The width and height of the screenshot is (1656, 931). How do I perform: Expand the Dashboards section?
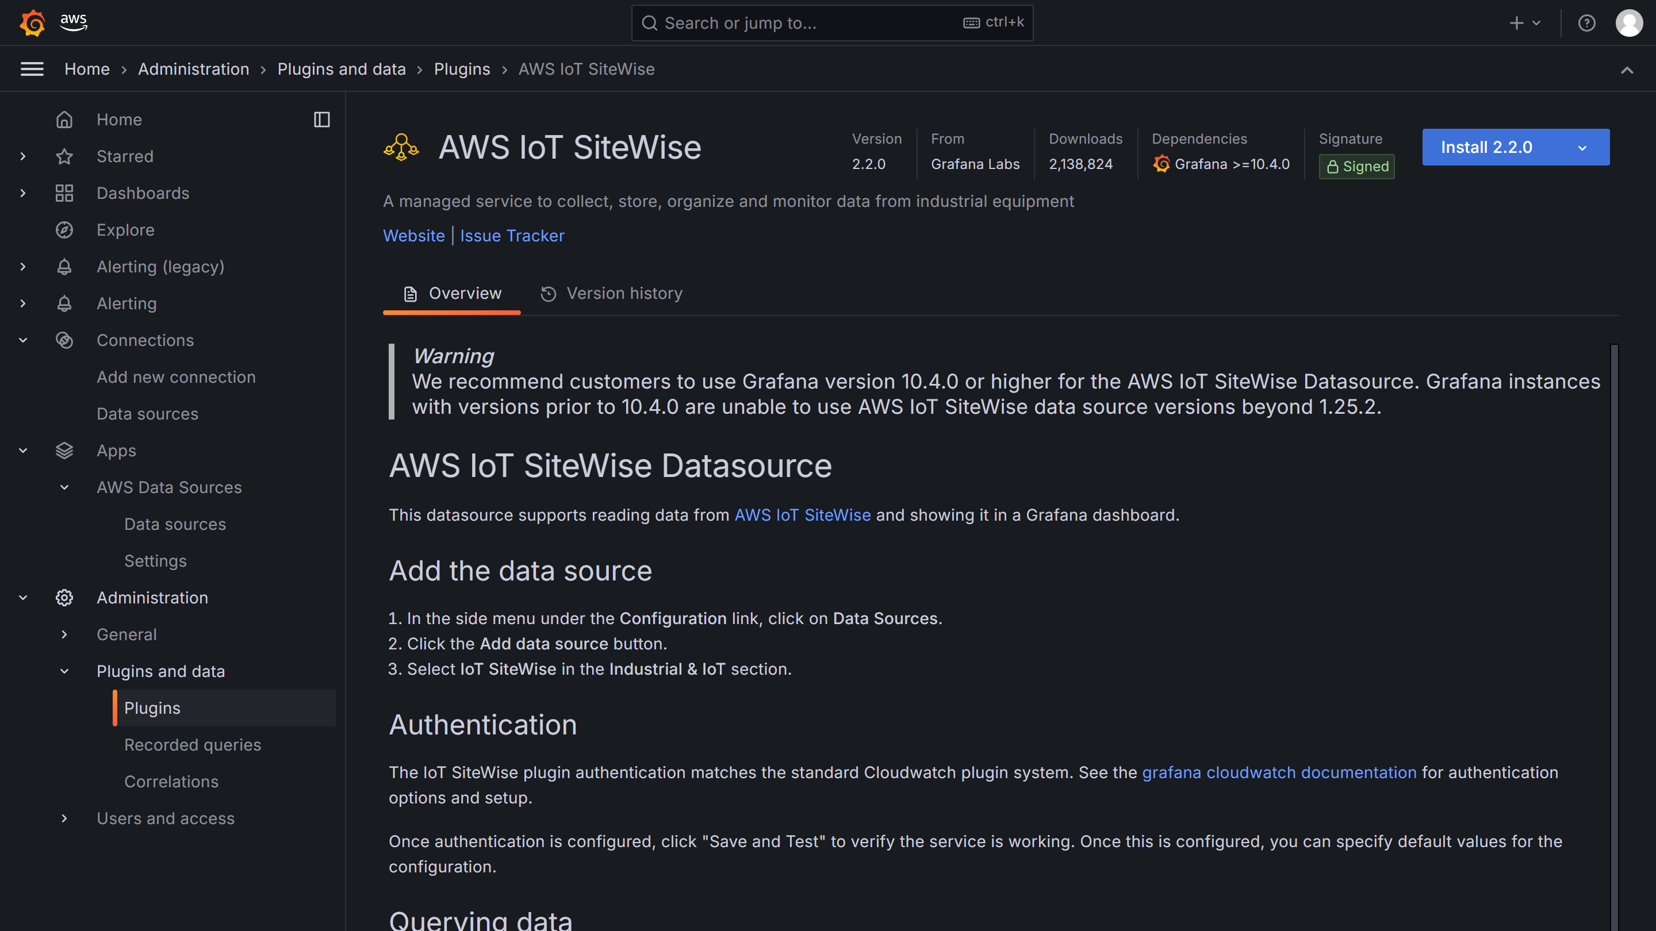coord(23,193)
